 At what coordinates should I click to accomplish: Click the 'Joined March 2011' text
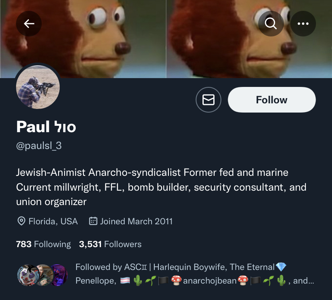(136, 221)
